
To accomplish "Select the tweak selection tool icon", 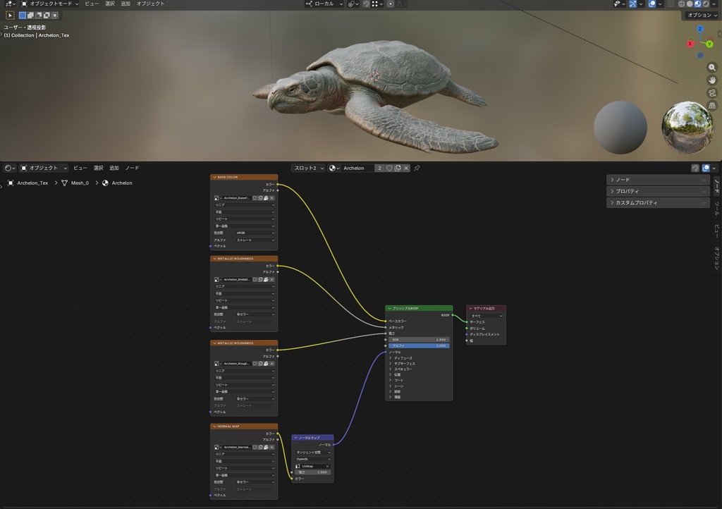I will pos(10,16).
